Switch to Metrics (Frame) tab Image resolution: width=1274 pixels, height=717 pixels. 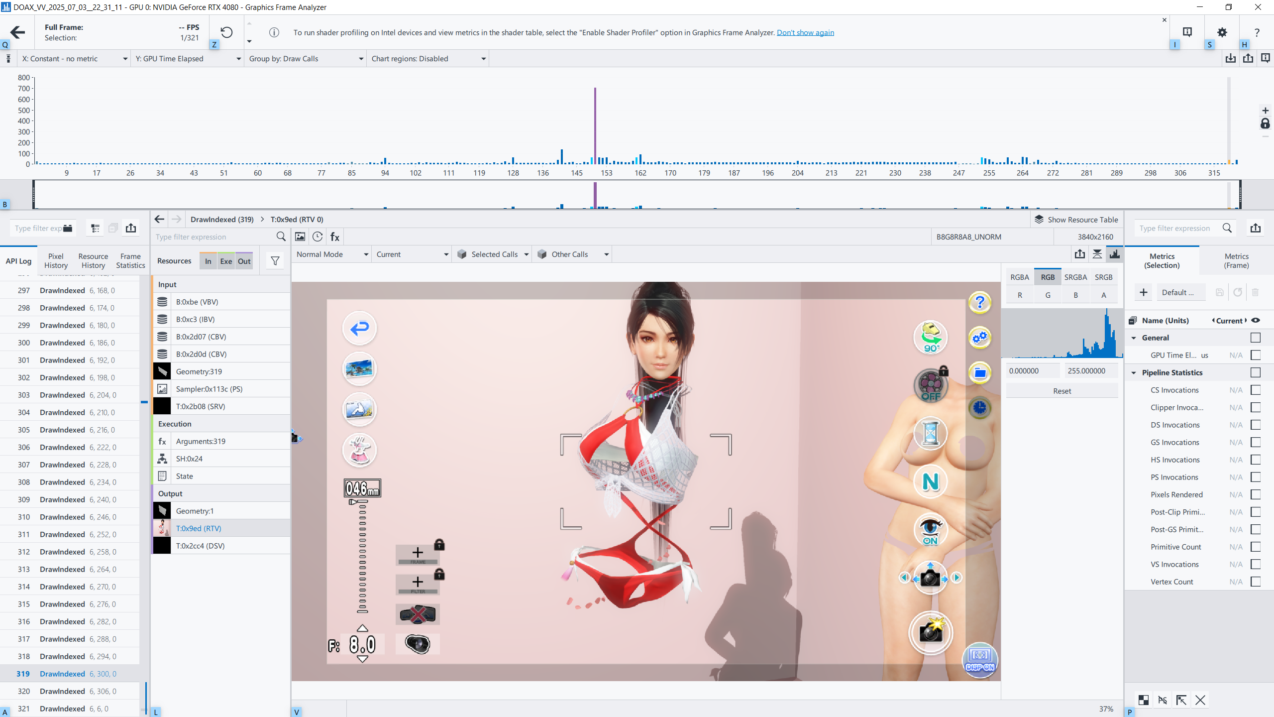point(1236,260)
